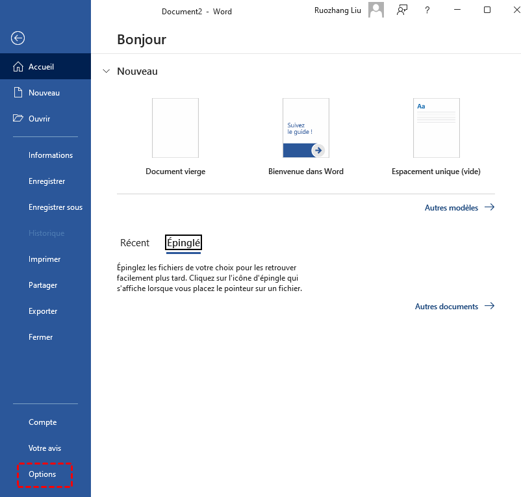Click the arrow beside Autres documents

[x=489, y=306]
